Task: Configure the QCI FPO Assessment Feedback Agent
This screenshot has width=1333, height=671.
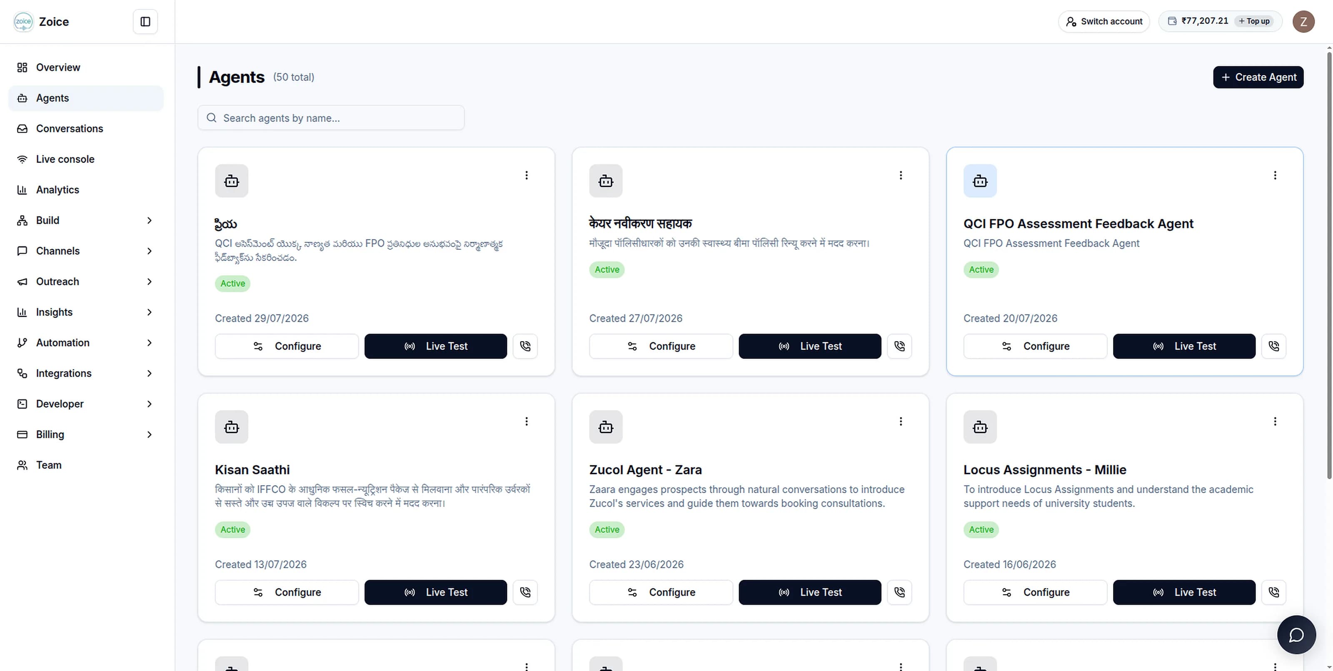Action: pyautogui.click(x=1035, y=346)
